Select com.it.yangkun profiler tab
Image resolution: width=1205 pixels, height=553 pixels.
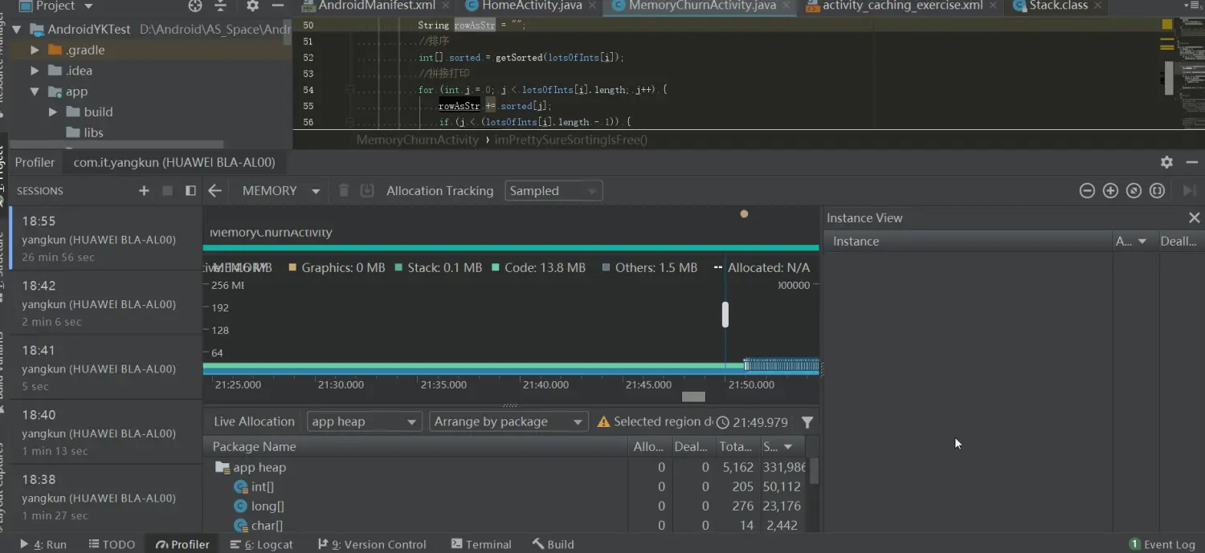click(x=174, y=162)
